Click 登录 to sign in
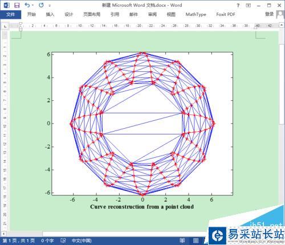This screenshot has width=285, height=245. tap(269, 14)
